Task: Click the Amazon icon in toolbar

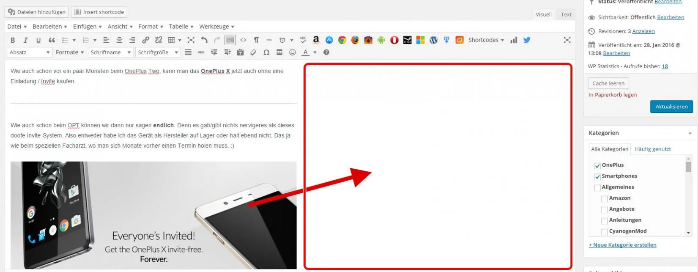Action: 316,40
